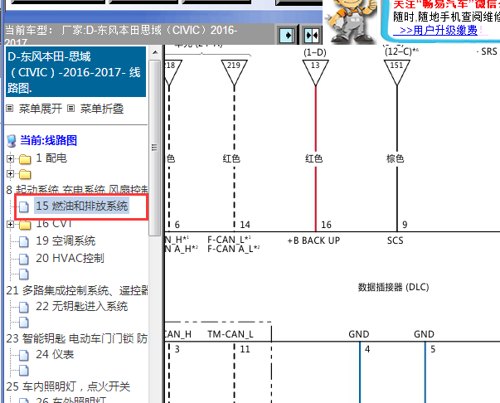
Task: Expand the folder node below 1 配电
Action: [x=10, y=174]
